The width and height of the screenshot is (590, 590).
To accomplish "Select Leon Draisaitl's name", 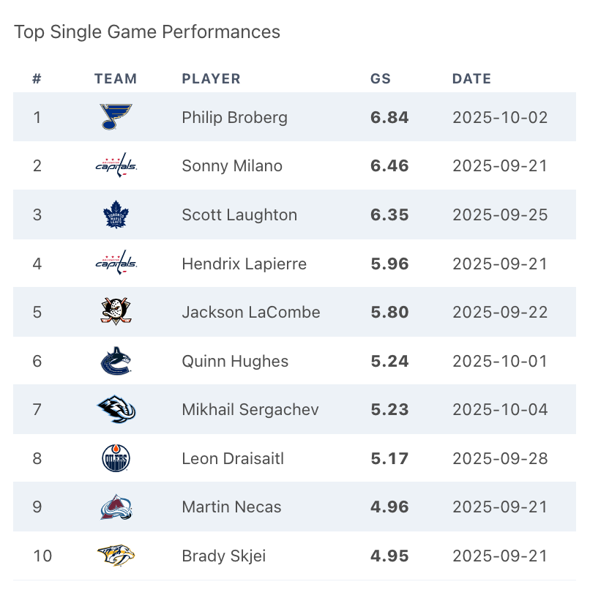I will click(233, 458).
